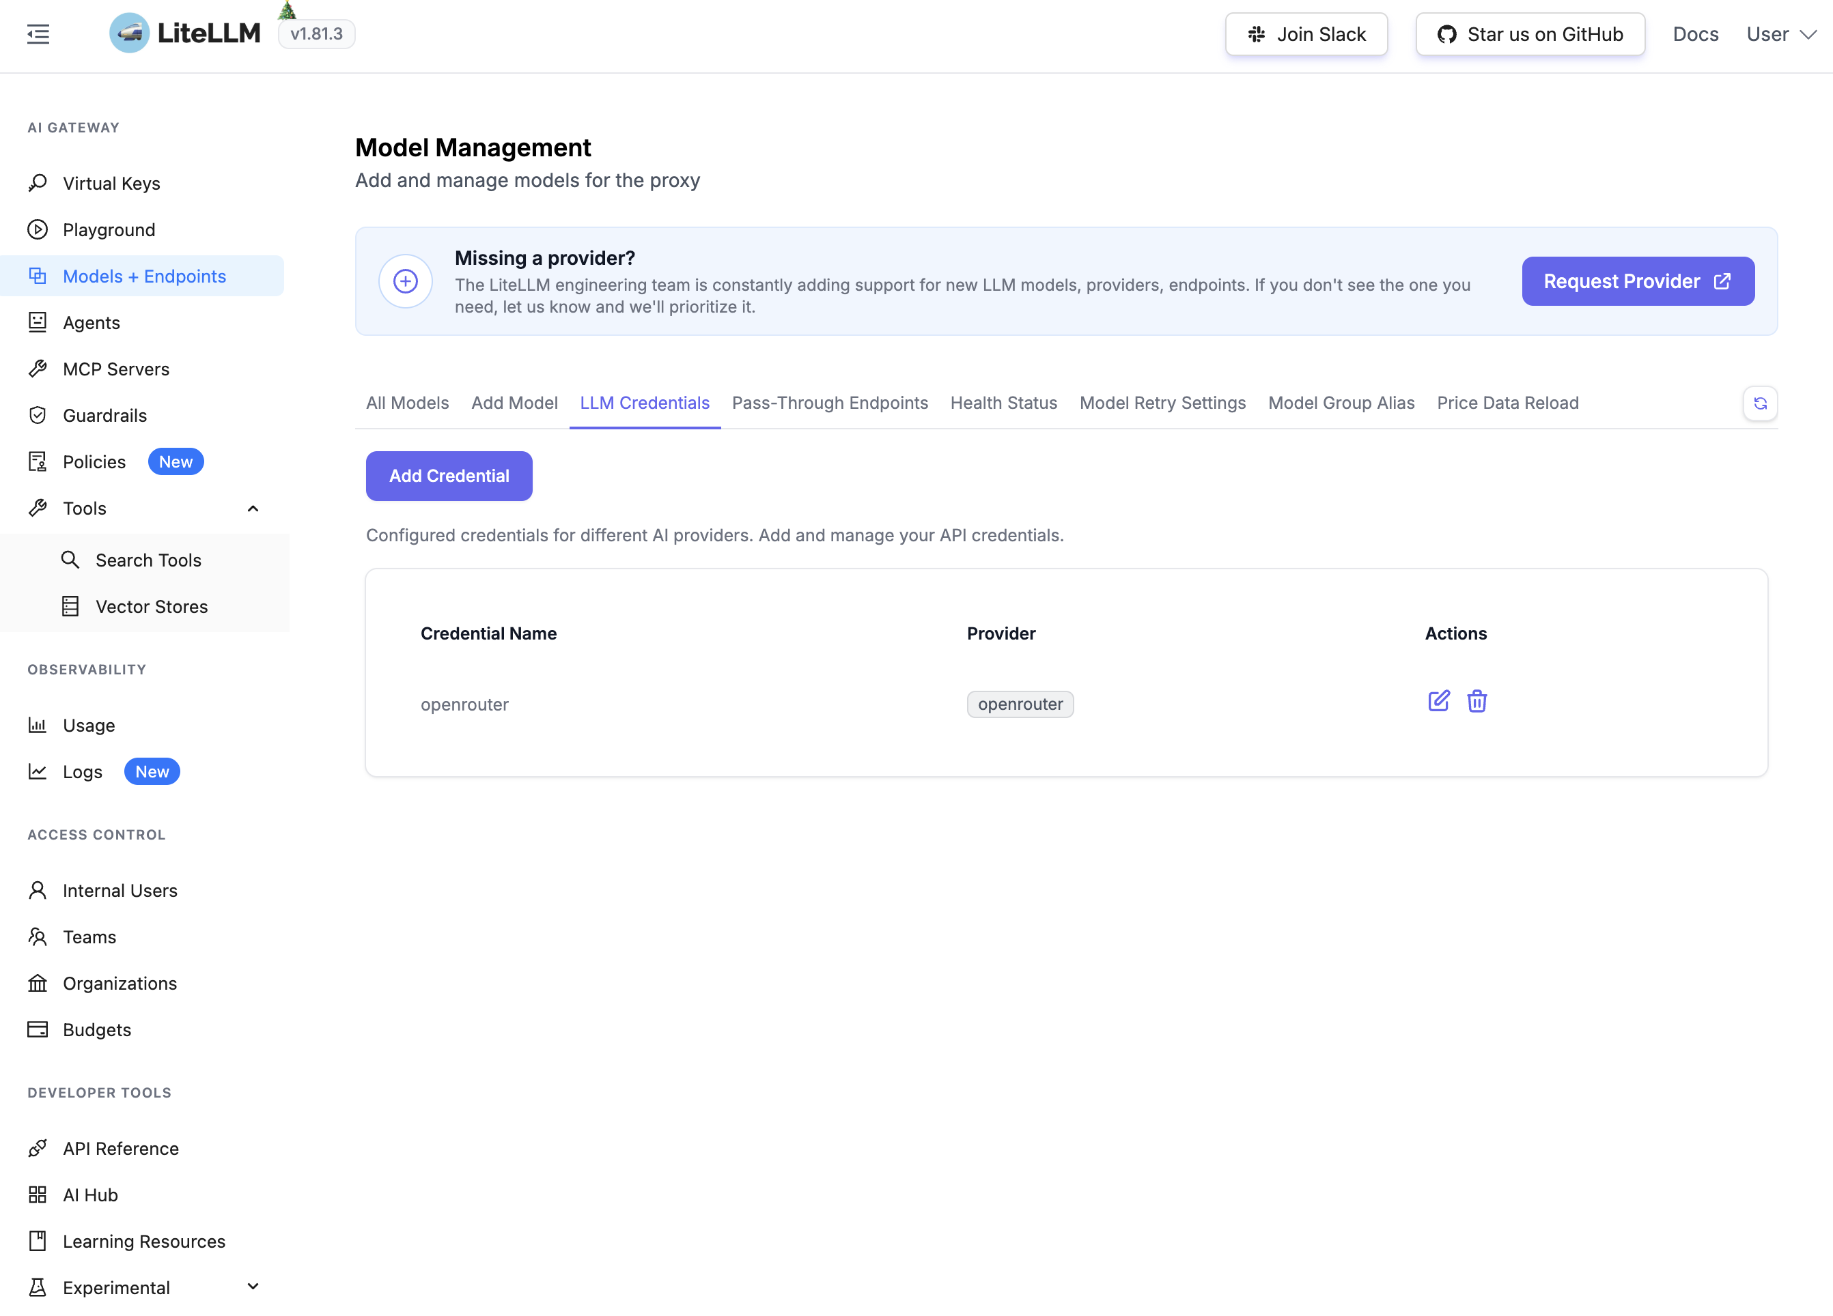Collapse sidebar with hamburger menu icon
Viewport: 1833px width, 1316px height.
point(38,34)
